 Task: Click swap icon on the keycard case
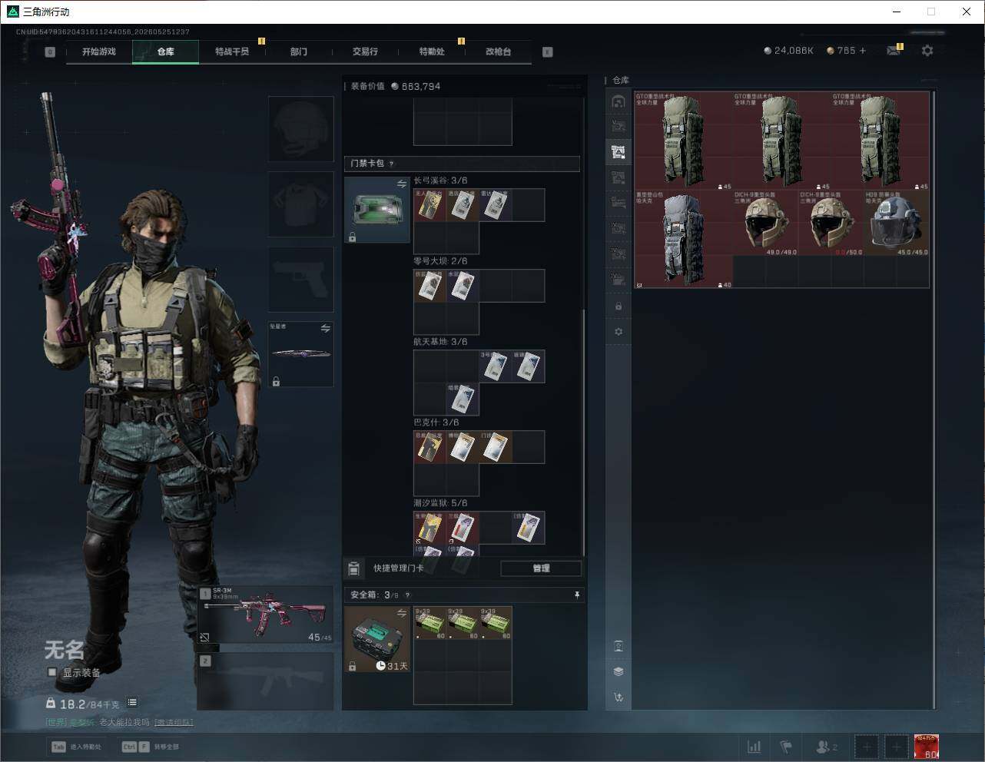point(402,184)
